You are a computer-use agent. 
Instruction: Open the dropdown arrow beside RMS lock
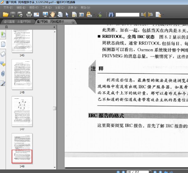coord(94,15)
